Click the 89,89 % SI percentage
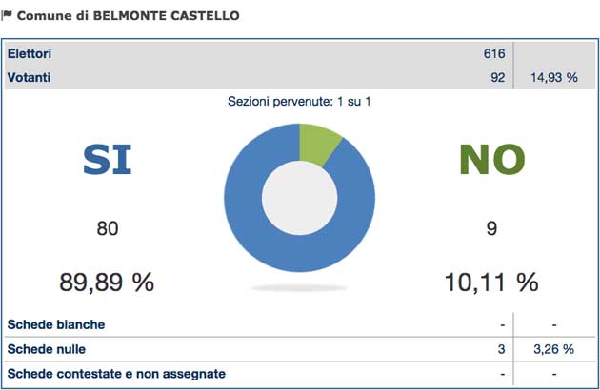Screen dimensions: 600x390 coord(107,282)
